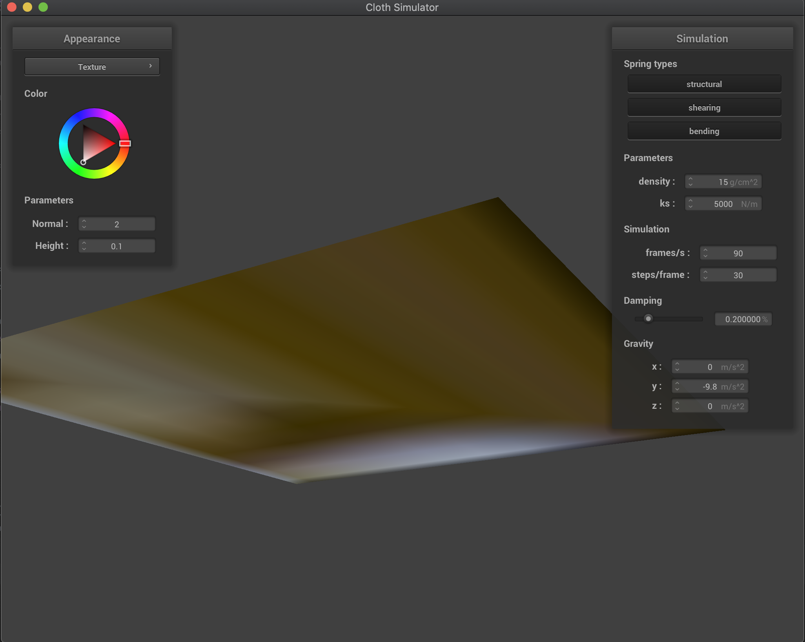Screen dimensions: 805x642
Task: Click the damping percentage value field
Action: coord(743,319)
